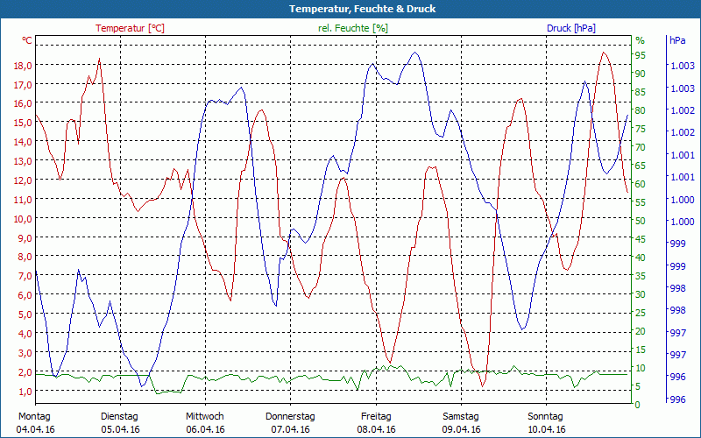
Task: Click the green '10' humidity axis value
Action: tap(641, 368)
